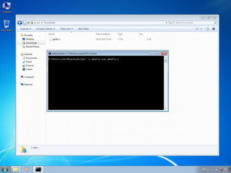The width and height of the screenshot is (231, 173).
Task: Select Recent Places under Favorites
Action: click(x=31, y=47)
